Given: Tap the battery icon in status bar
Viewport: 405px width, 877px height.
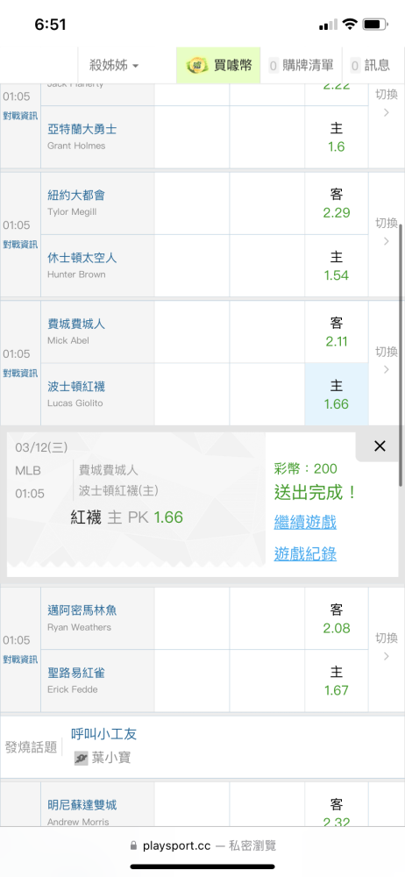Looking at the screenshot, I should click(x=375, y=25).
